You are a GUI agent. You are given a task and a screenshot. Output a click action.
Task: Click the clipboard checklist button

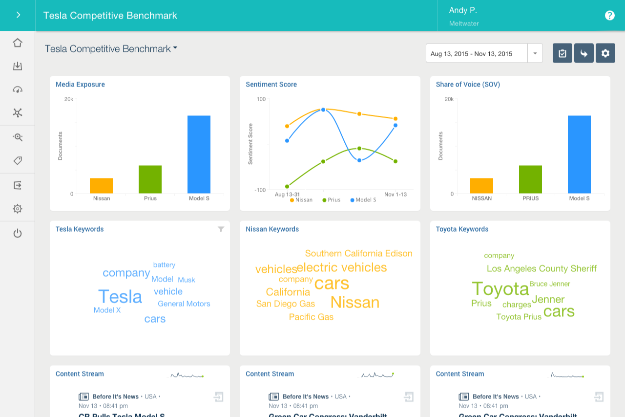point(562,53)
